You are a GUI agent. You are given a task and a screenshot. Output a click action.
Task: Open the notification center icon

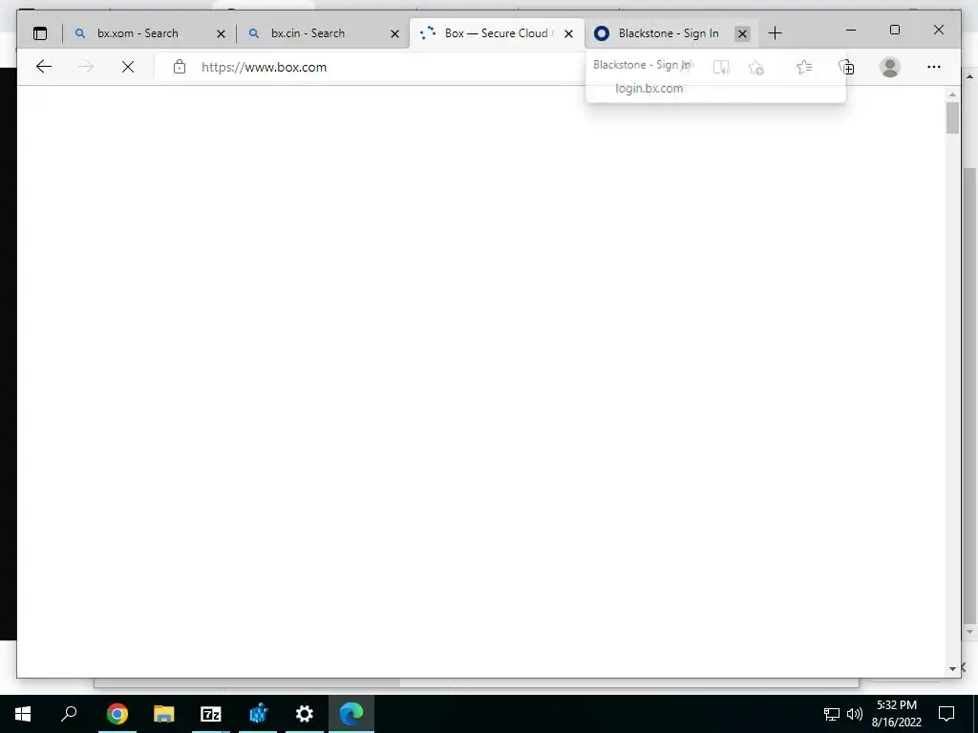pyautogui.click(x=946, y=714)
